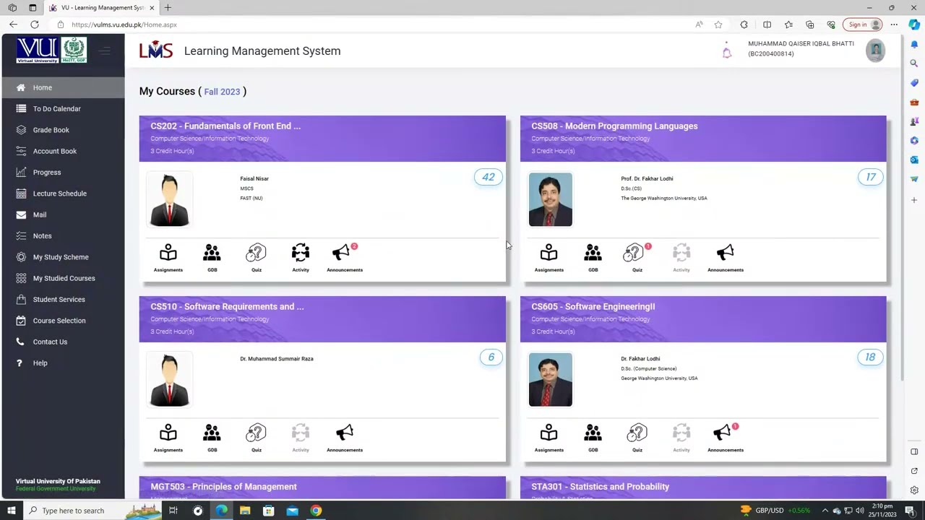The width and height of the screenshot is (925, 520).
Task: Open Announcements for CS605 course
Action: point(726,438)
